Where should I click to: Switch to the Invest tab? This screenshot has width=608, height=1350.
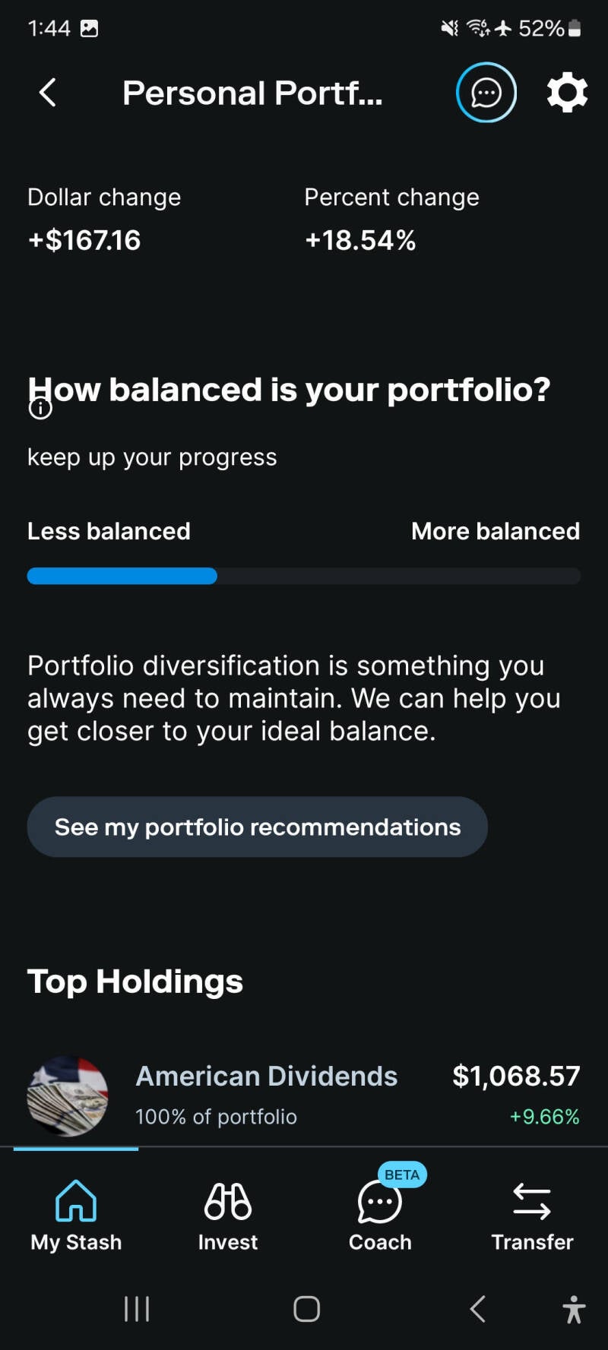pyautogui.click(x=228, y=1214)
